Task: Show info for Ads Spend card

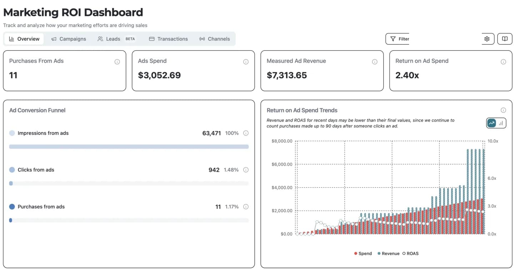Action: pyautogui.click(x=246, y=62)
